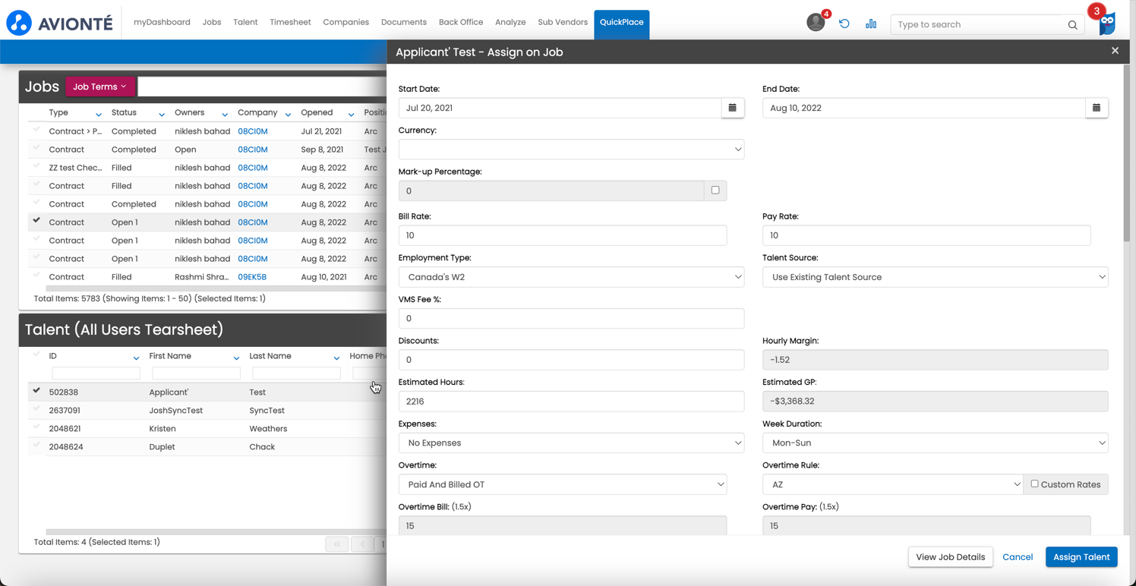Screen dimensions: 1136x586
Task: Open the Start Date calendar picker
Action: [x=732, y=108]
